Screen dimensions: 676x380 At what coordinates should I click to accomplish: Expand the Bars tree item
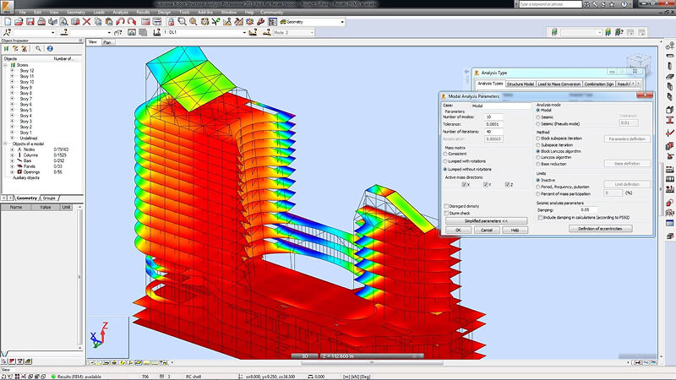point(12,160)
